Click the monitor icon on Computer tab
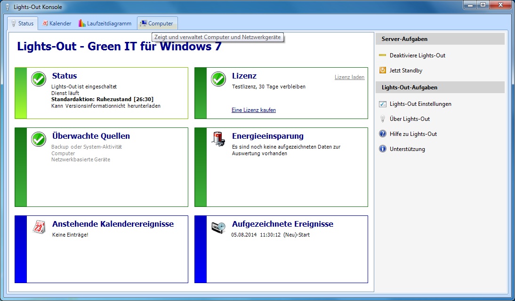515x301 pixels. tap(143, 24)
